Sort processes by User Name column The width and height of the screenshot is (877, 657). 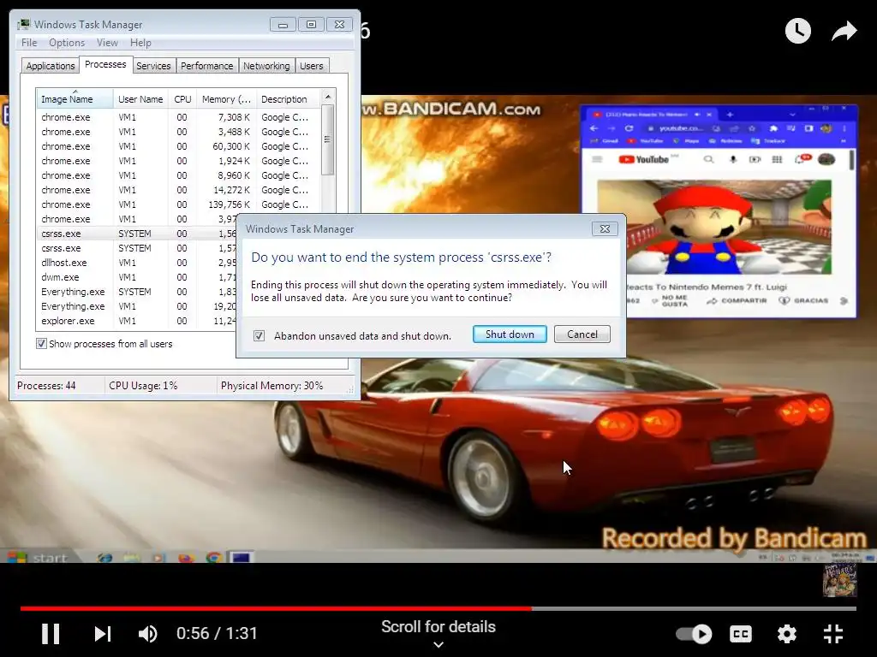tap(140, 99)
